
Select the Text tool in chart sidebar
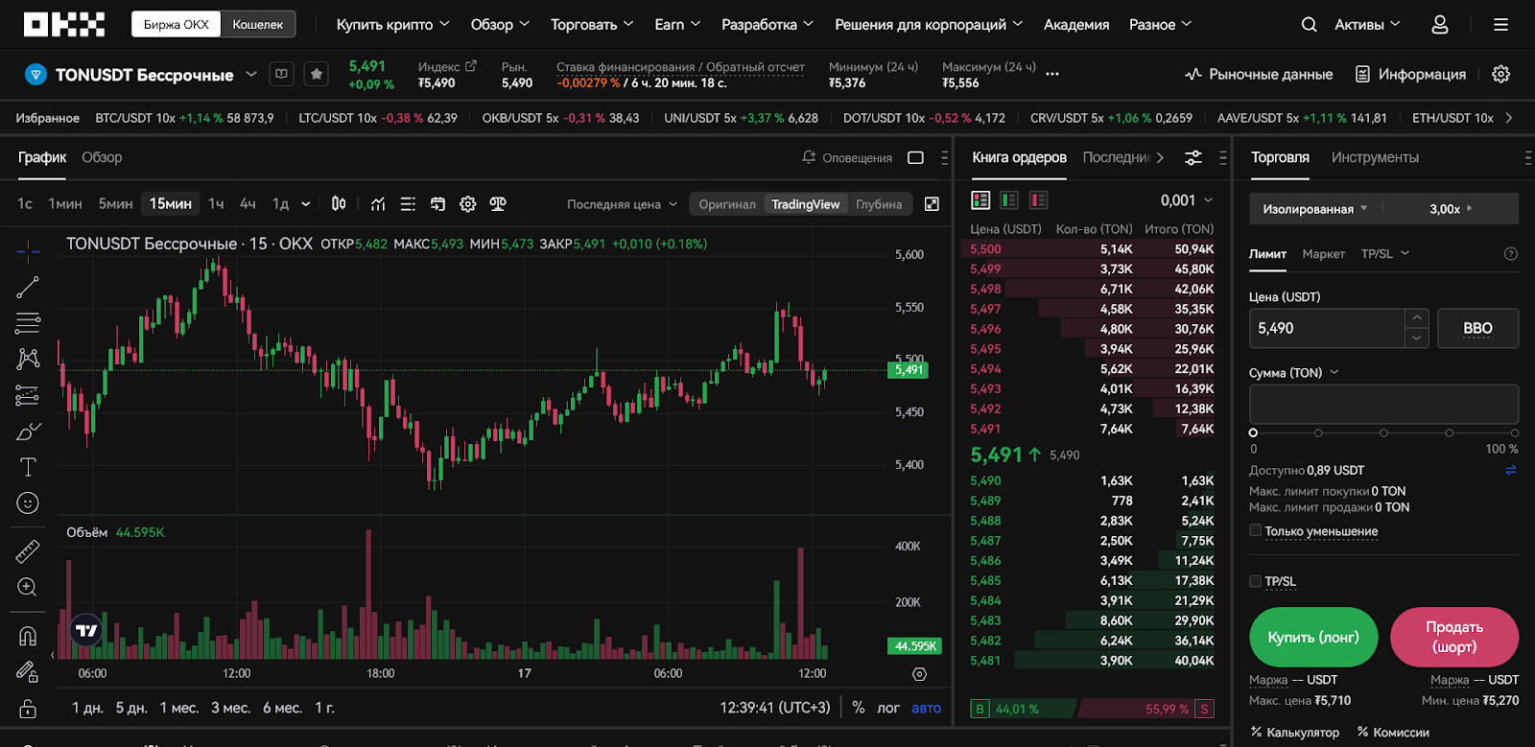28,467
